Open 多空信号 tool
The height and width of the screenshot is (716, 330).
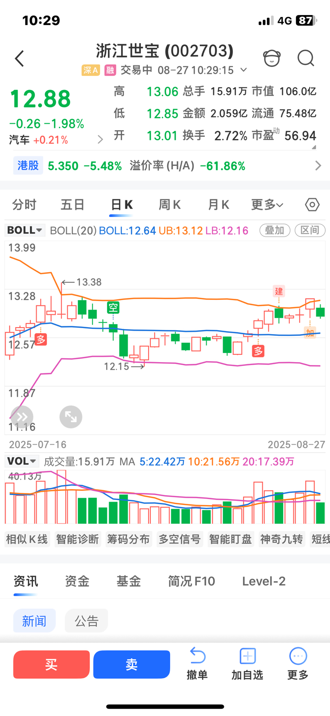(x=180, y=539)
